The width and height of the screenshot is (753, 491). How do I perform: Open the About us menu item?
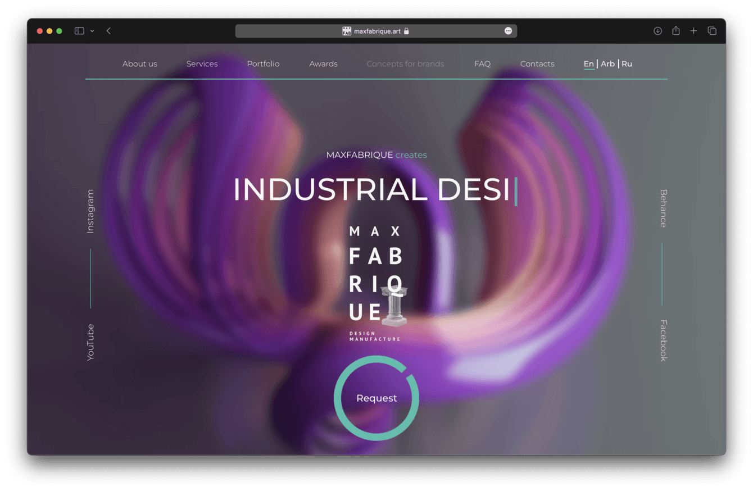[140, 64]
